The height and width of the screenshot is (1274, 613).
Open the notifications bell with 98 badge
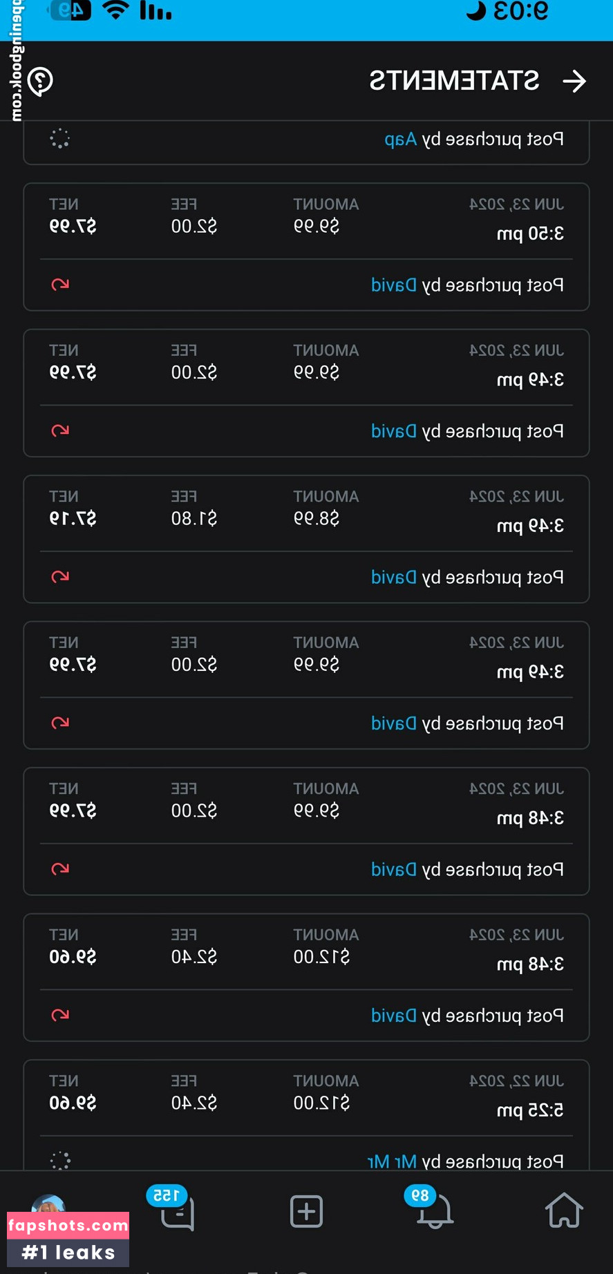point(435,1211)
